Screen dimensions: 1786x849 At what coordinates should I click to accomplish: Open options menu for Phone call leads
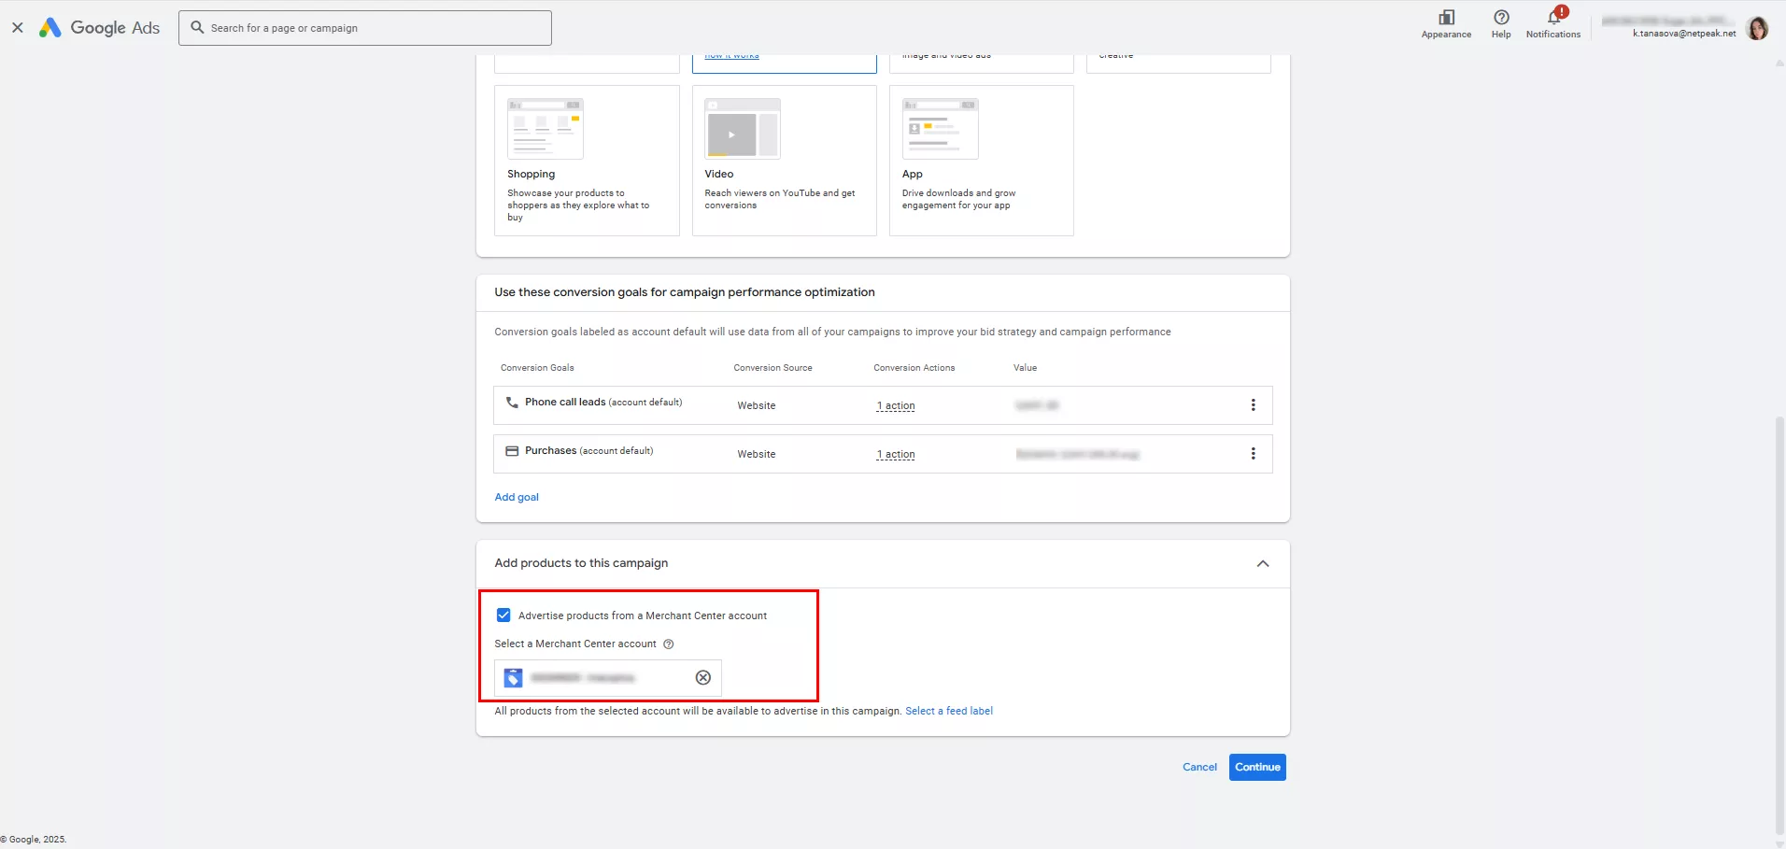(1253, 405)
